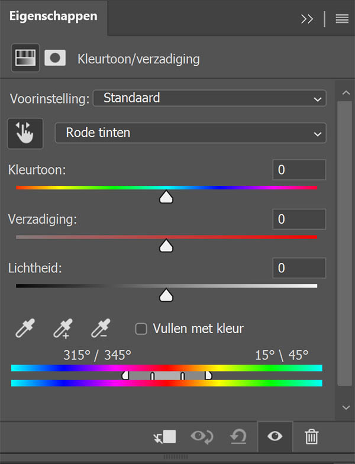Clip adjustment to layer below
Viewport: 355px width, 464px height.
tap(164, 437)
